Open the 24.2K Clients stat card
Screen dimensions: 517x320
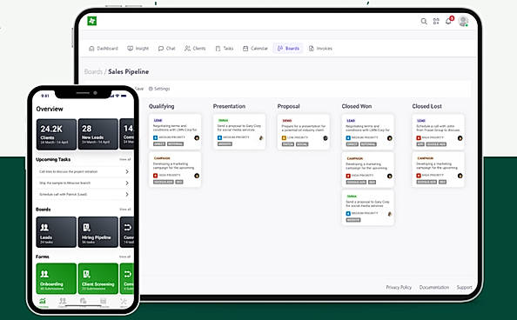pyautogui.click(x=56, y=134)
